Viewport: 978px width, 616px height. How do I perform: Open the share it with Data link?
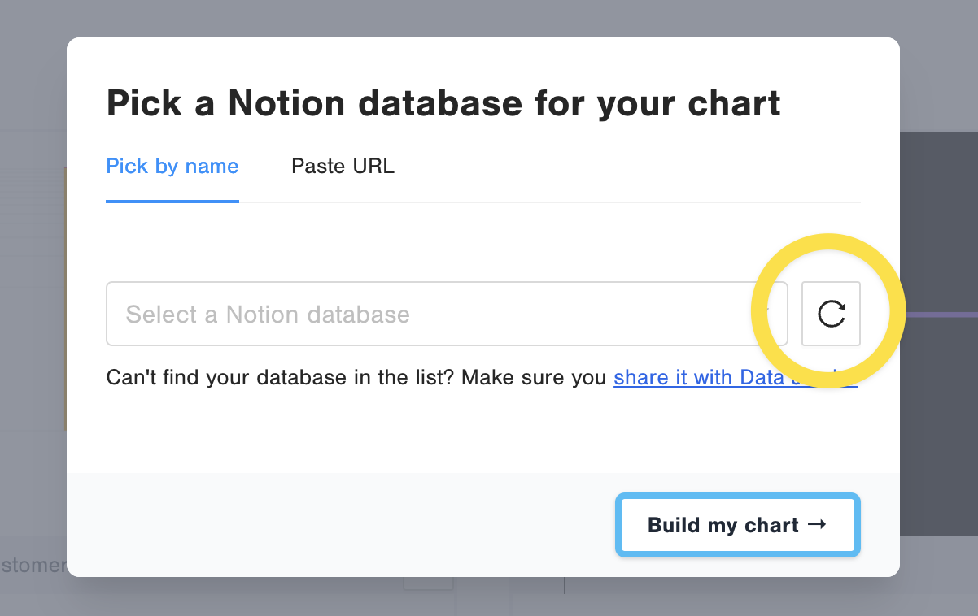pyautogui.click(x=698, y=378)
